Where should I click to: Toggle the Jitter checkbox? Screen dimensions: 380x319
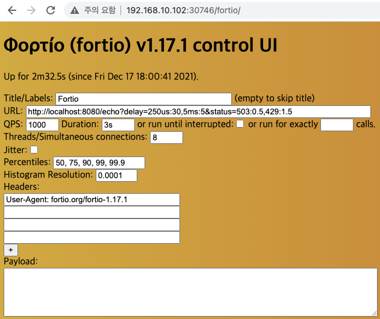34,149
